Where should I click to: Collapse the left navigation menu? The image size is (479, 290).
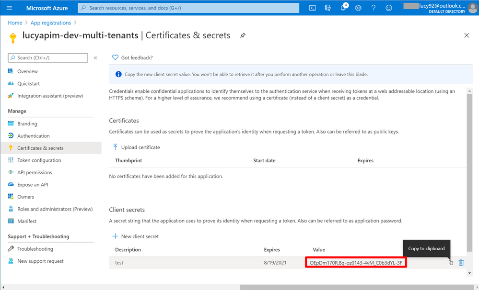95,58
